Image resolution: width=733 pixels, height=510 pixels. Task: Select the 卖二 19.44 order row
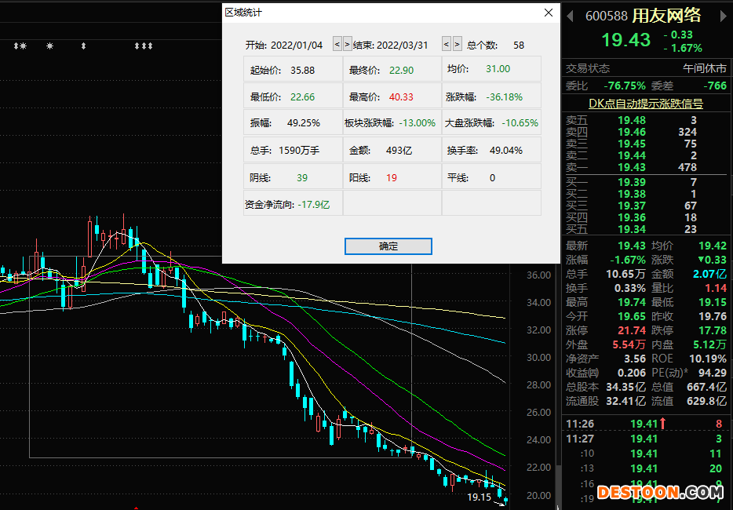[x=646, y=155]
